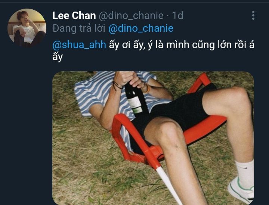Expand the attached photo of person on grass
269x205 pixels.
[153, 138]
